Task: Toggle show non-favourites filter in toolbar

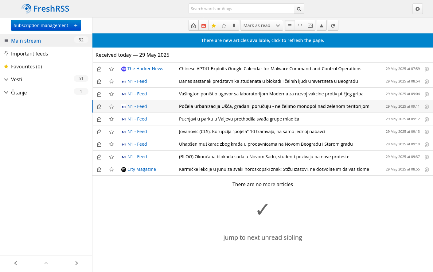Action: coord(224,25)
